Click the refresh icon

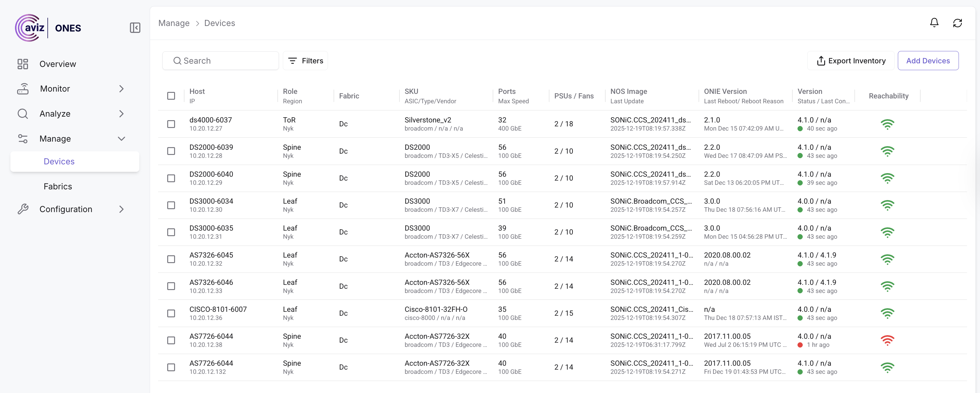[957, 23]
